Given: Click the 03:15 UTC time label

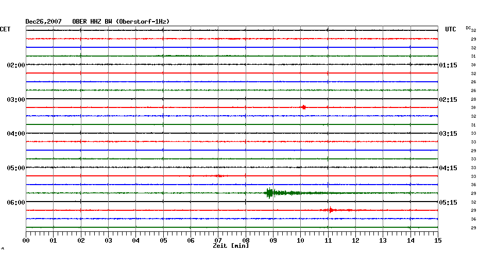Looking at the screenshot, I should pos(448,134).
